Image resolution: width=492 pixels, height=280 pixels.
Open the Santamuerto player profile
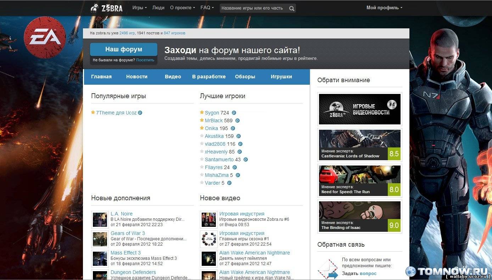pyautogui.click(x=219, y=159)
